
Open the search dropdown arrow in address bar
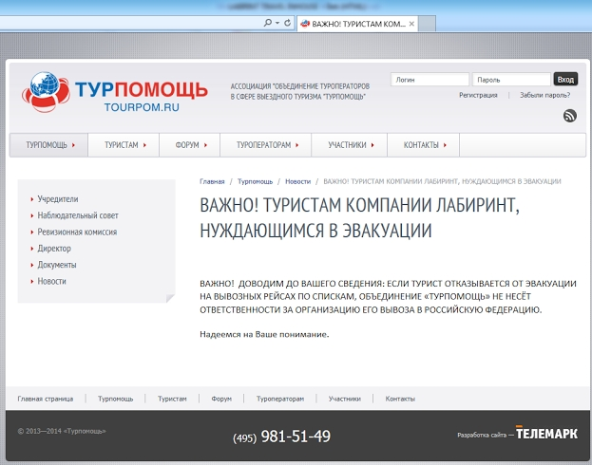pos(277,23)
